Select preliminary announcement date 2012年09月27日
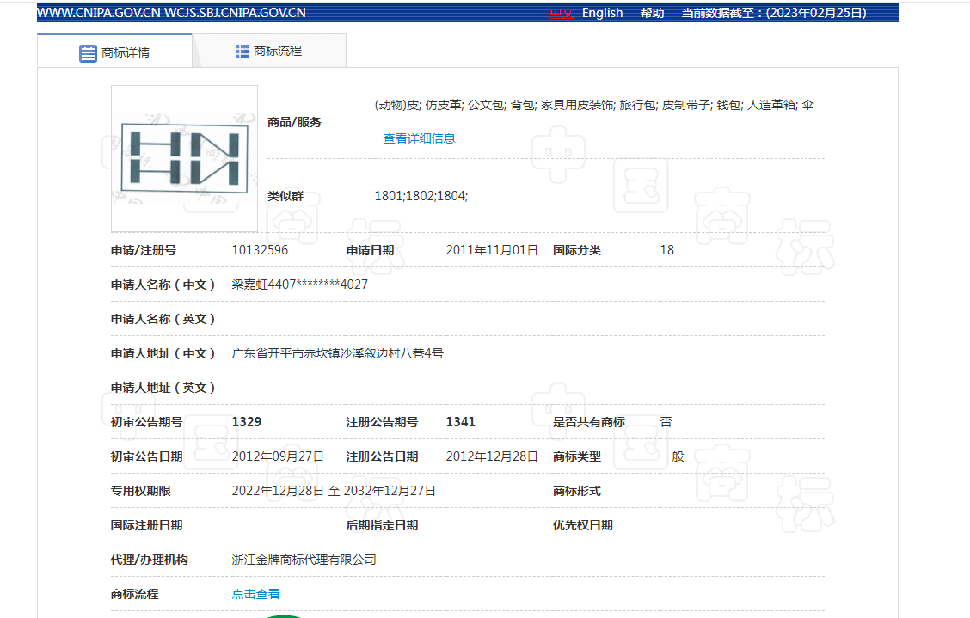The image size is (970, 618). coord(278,456)
